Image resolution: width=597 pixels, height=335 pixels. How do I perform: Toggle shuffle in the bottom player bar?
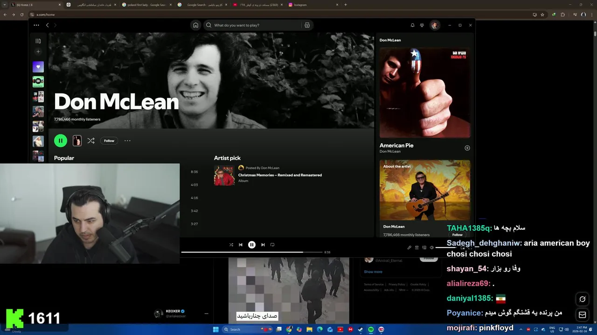pos(231,245)
